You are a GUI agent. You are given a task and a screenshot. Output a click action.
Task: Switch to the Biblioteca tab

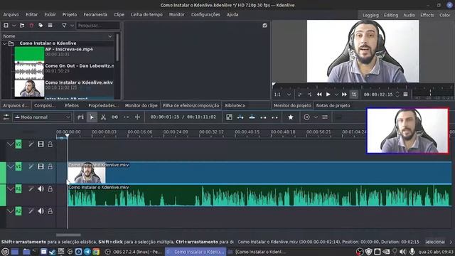pos(235,105)
